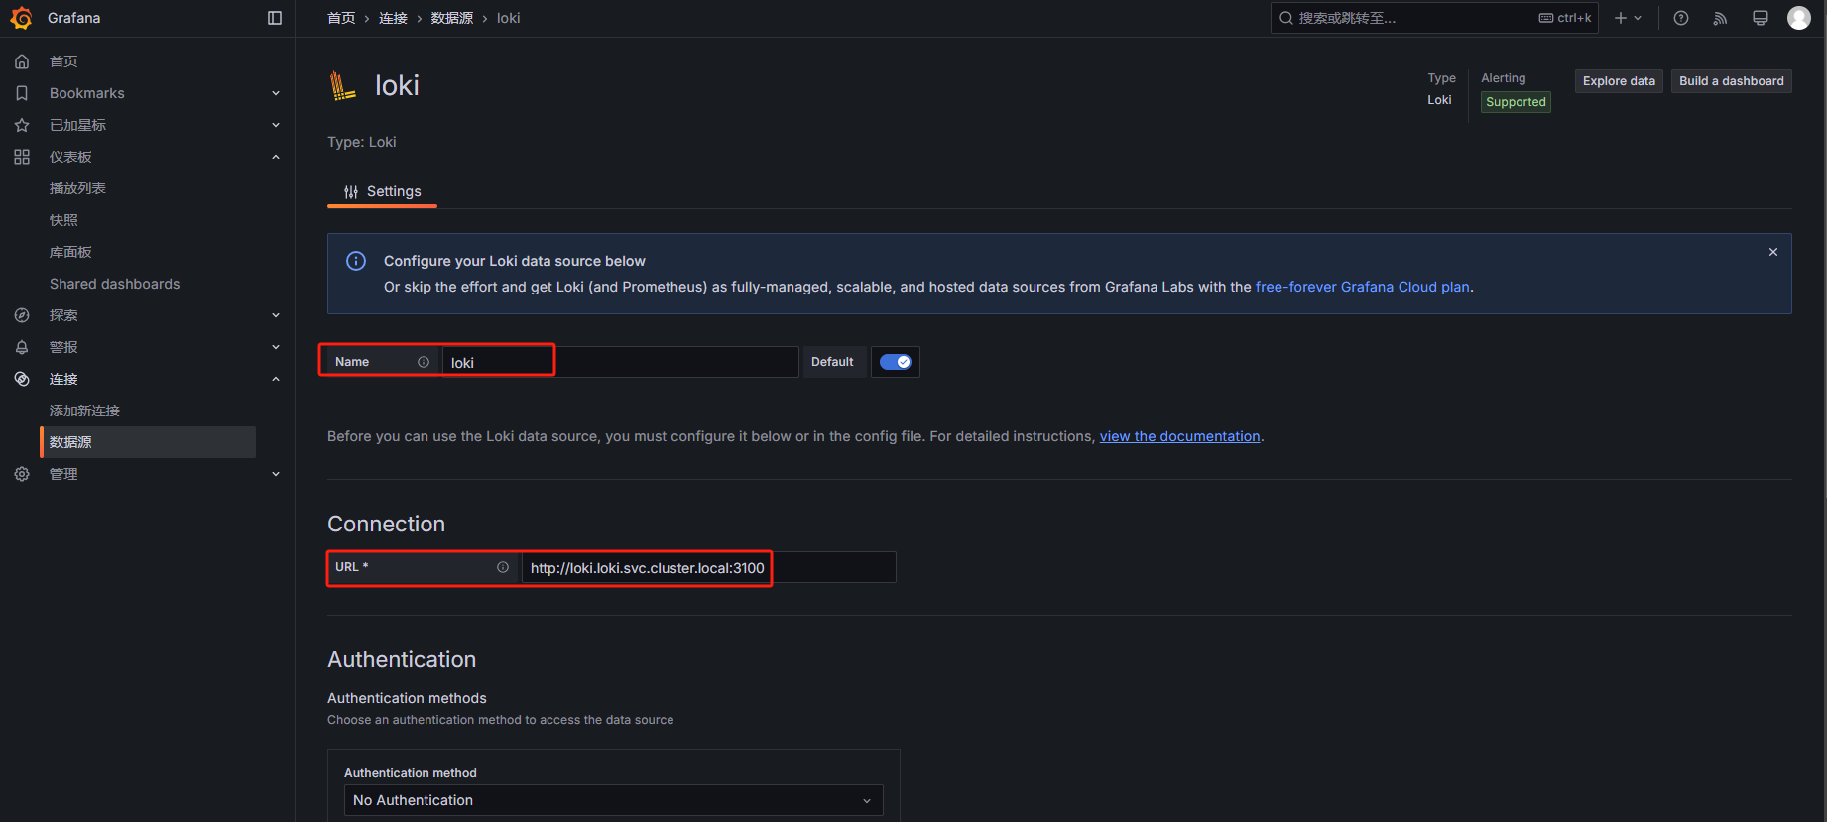The width and height of the screenshot is (1827, 822).
Task: Click the compass icon for 探索
Action: click(22, 315)
